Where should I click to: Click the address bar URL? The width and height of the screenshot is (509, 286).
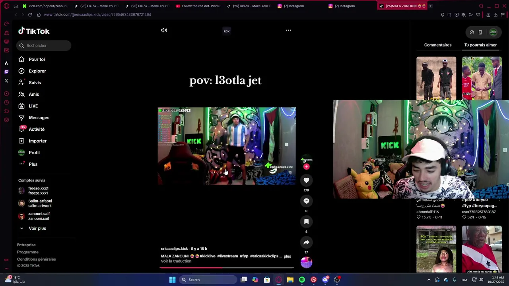point(97,15)
